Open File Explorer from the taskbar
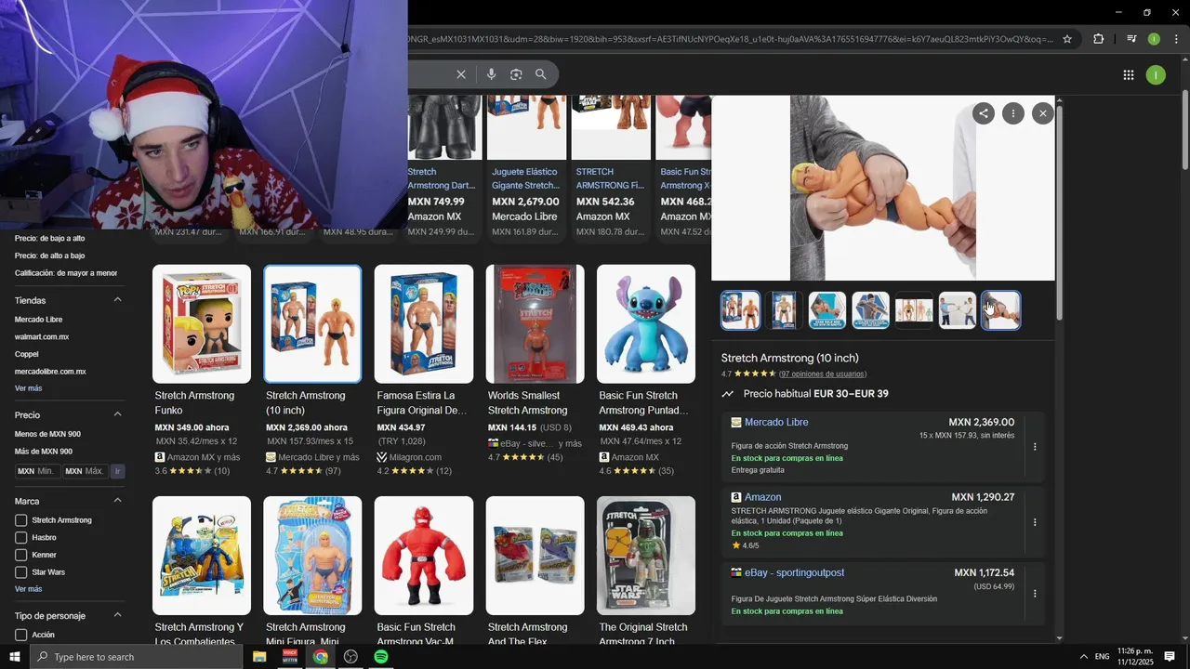Image resolution: width=1190 pixels, height=669 pixels. 259,657
